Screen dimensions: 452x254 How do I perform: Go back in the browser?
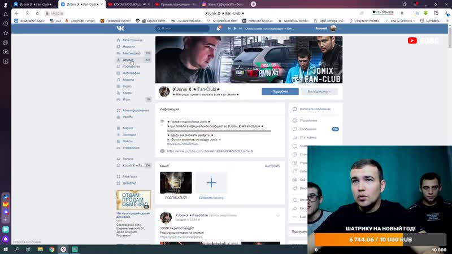tap(17, 13)
